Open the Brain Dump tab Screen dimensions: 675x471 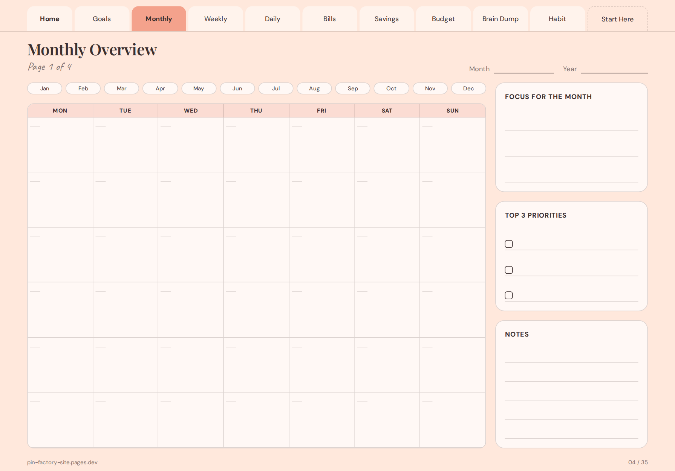(500, 19)
